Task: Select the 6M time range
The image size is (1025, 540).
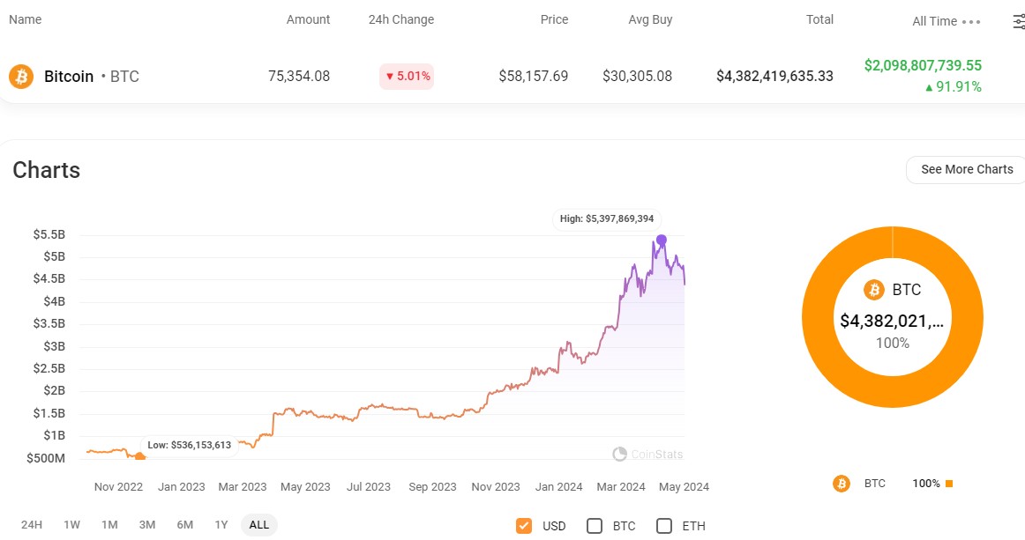Action: click(x=184, y=524)
